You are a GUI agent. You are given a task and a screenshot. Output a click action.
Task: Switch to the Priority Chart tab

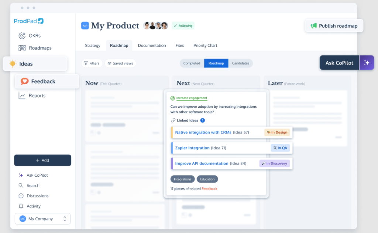[x=205, y=46]
